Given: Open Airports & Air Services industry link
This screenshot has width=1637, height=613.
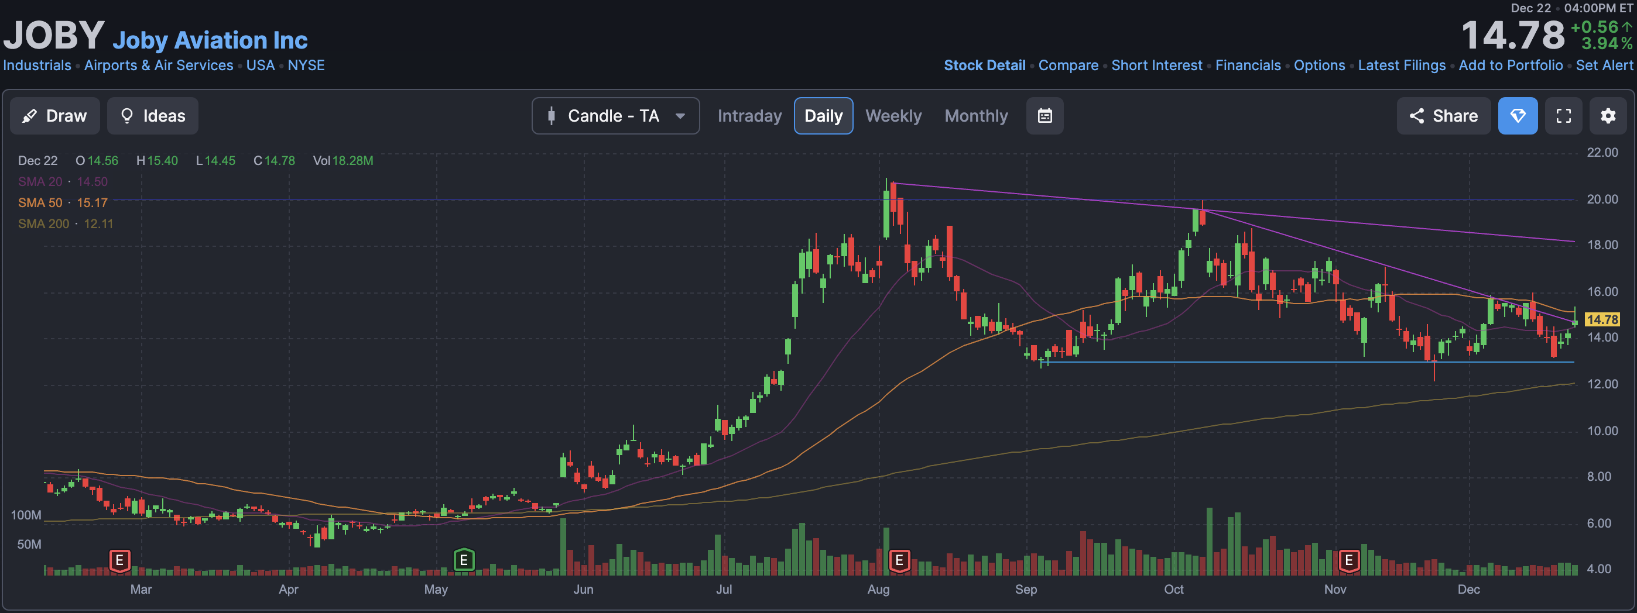Looking at the screenshot, I should coord(158,66).
